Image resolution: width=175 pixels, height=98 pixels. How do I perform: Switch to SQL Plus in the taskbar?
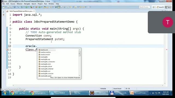click(x=78, y=93)
